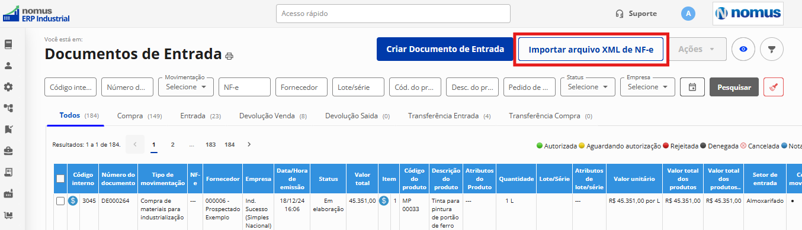The width and height of the screenshot is (802, 230).
Task: Go to next results page arrow
Action: coord(249,144)
